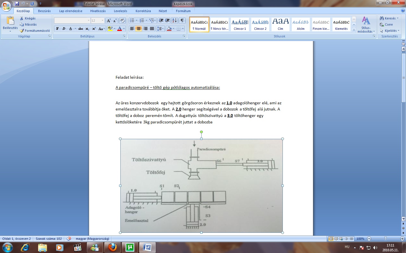
Task: Click the shading paint bucket icon
Action: (169, 29)
